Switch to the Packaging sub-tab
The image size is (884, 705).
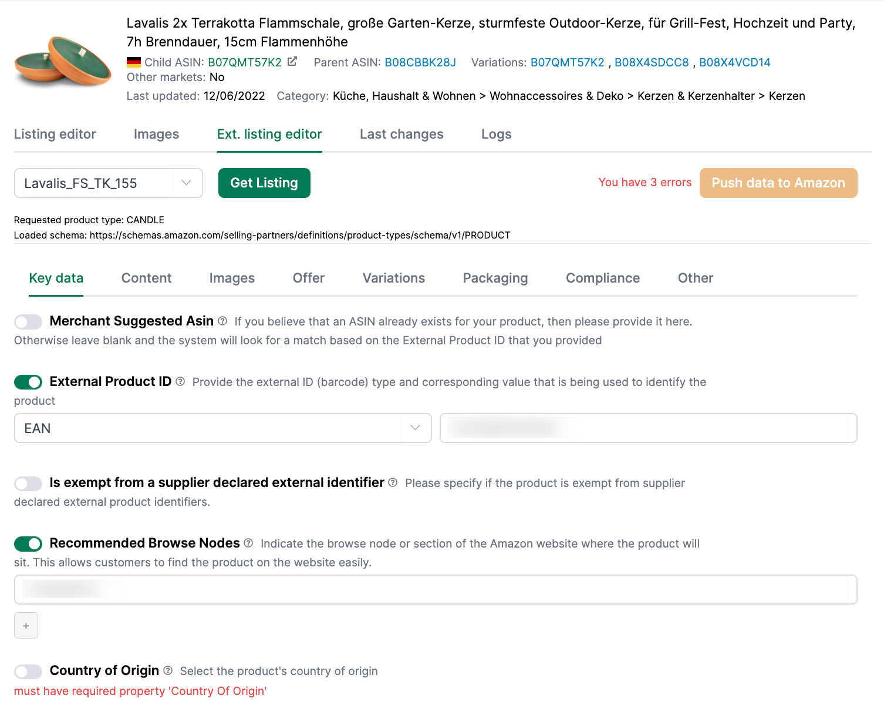point(495,278)
